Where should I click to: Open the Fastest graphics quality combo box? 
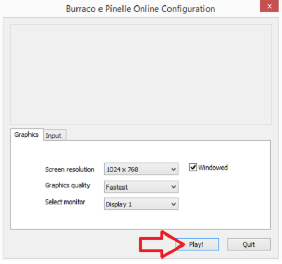point(141,187)
